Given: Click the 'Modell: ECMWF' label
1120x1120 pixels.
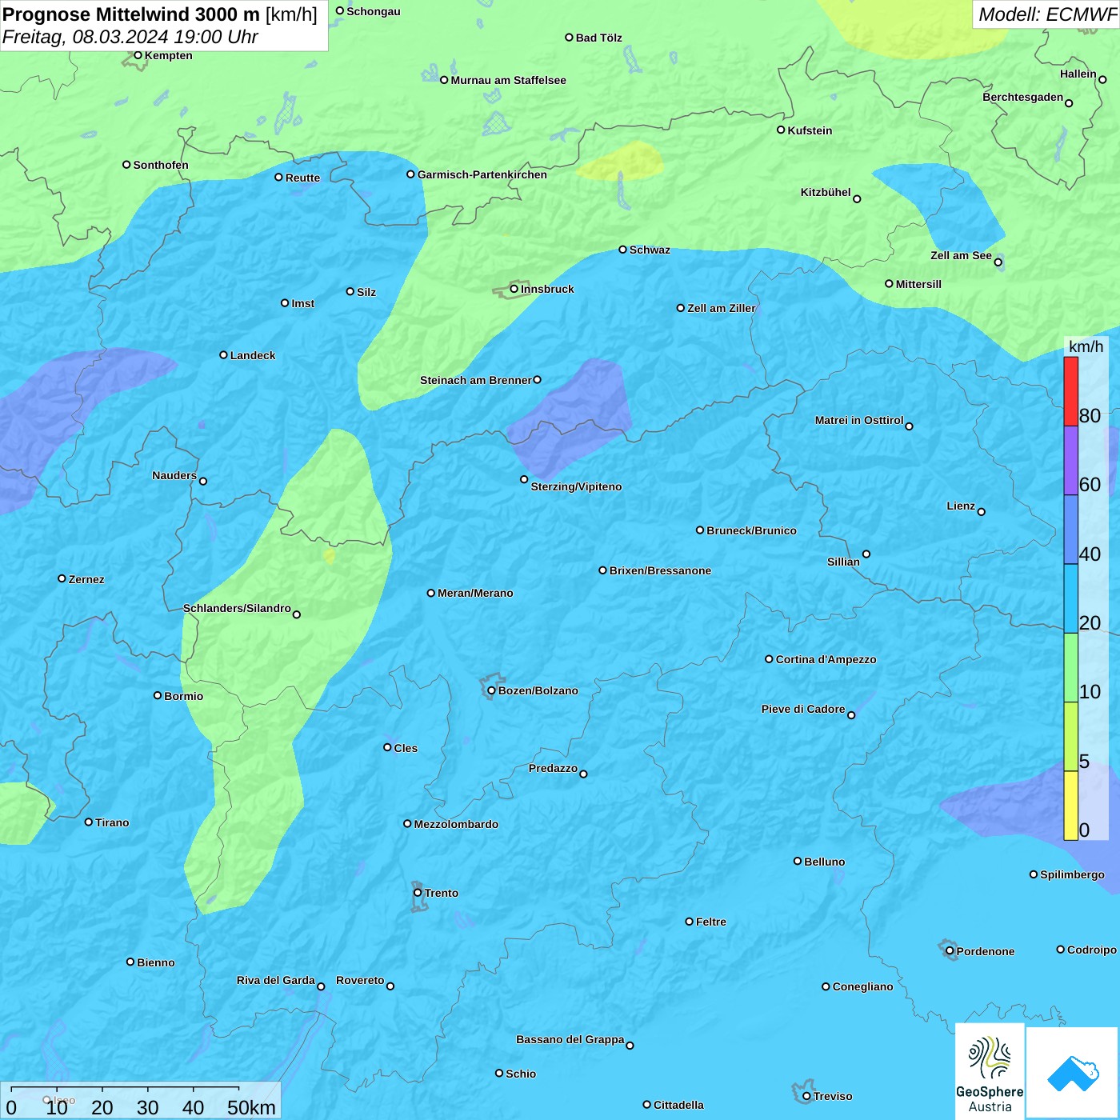Looking at the screenshot, I should 1047,14.
